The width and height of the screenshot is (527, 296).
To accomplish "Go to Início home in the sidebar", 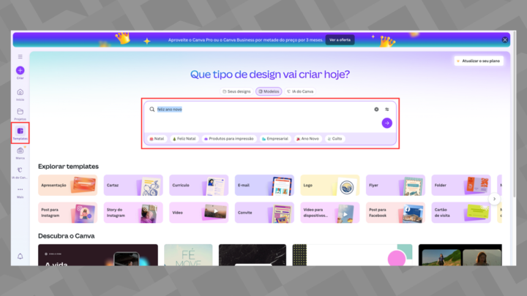I will (20, 94).
